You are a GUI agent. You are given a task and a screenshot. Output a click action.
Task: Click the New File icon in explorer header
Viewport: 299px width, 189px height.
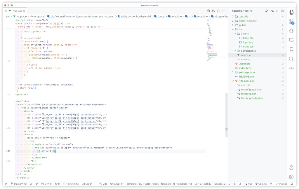point(267,11)
